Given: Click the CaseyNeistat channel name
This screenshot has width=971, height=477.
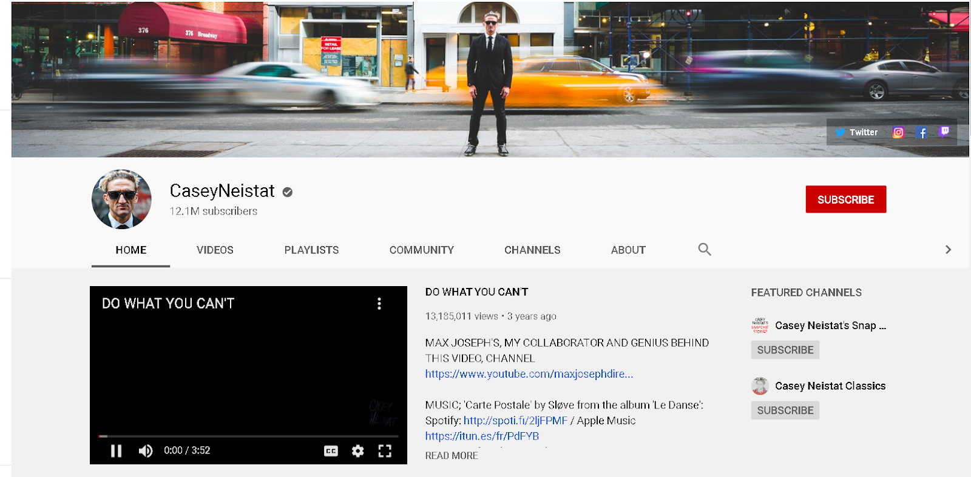Looking at the screenshot, I should point(222,191).
